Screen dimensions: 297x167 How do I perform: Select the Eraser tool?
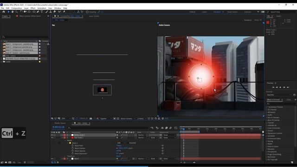coord(55,12)
